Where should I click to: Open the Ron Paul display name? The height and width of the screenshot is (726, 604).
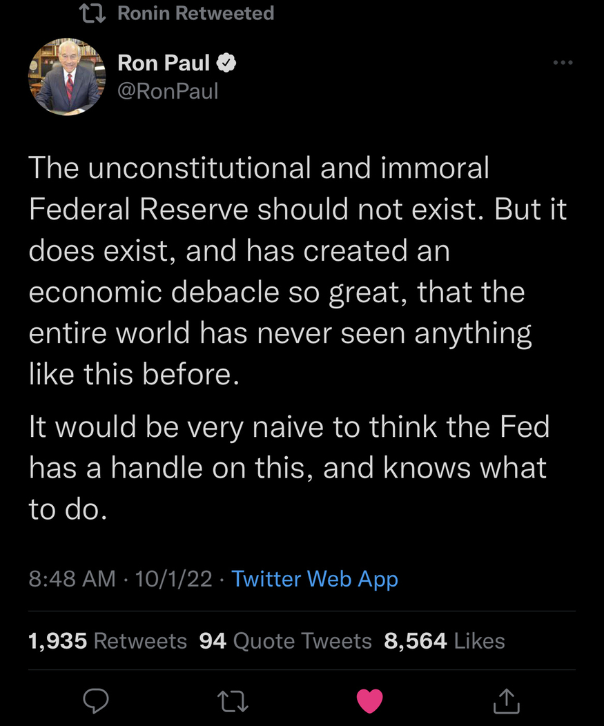point(164,63)
